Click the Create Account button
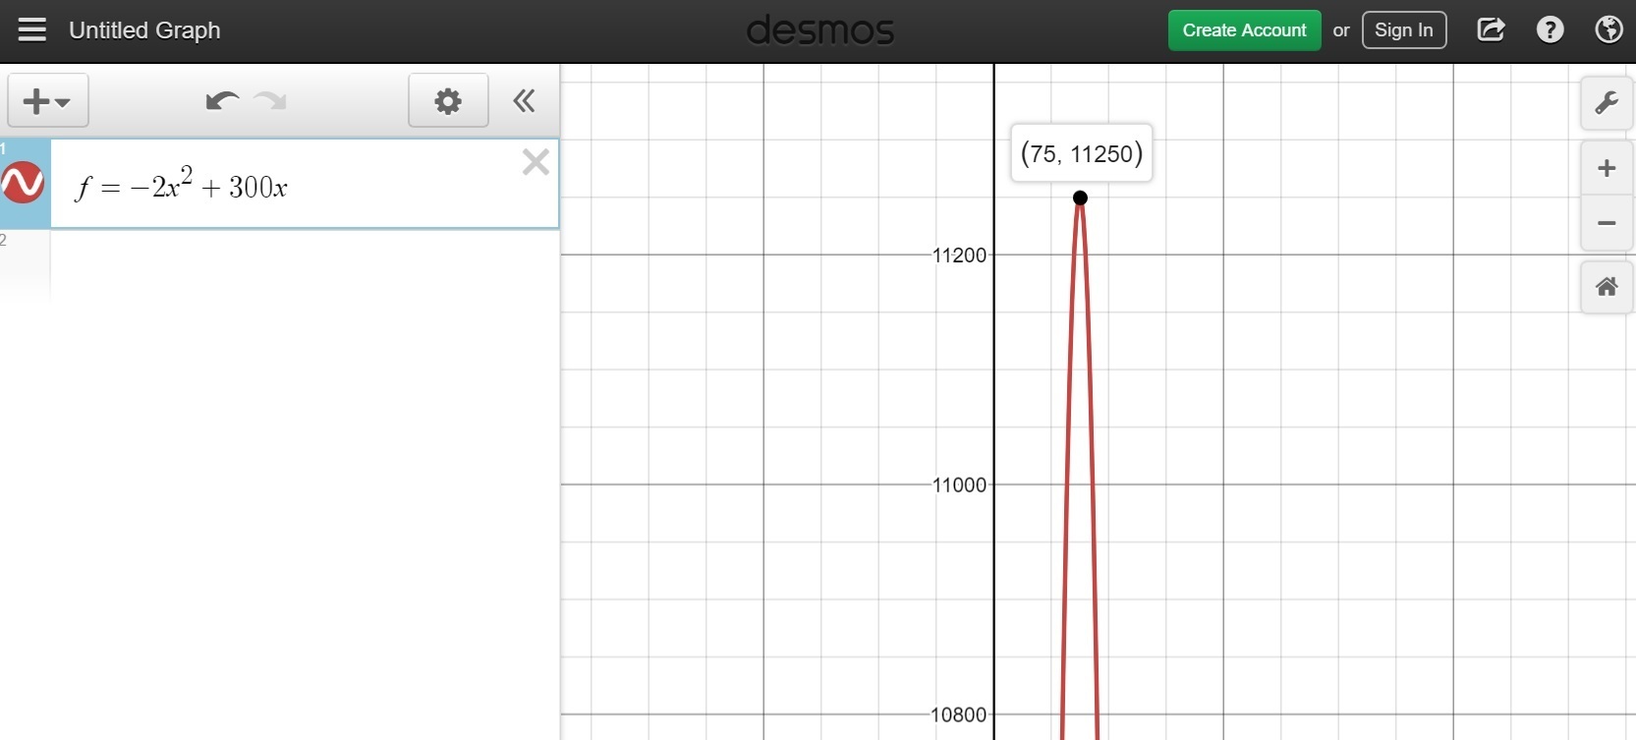 [1244, 30]
